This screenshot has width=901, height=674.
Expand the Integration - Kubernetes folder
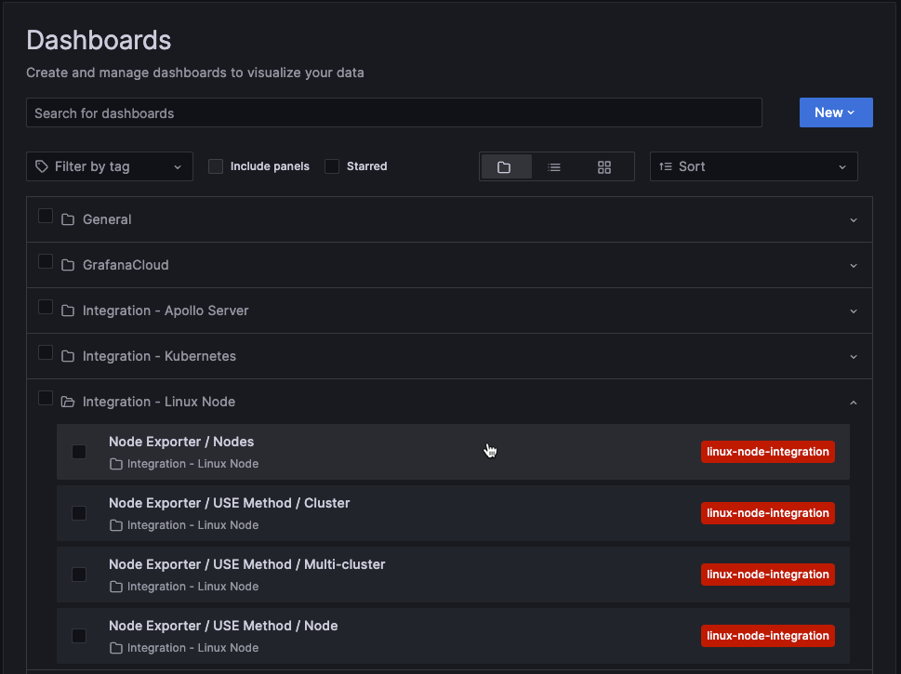click(x=853, y=356)
